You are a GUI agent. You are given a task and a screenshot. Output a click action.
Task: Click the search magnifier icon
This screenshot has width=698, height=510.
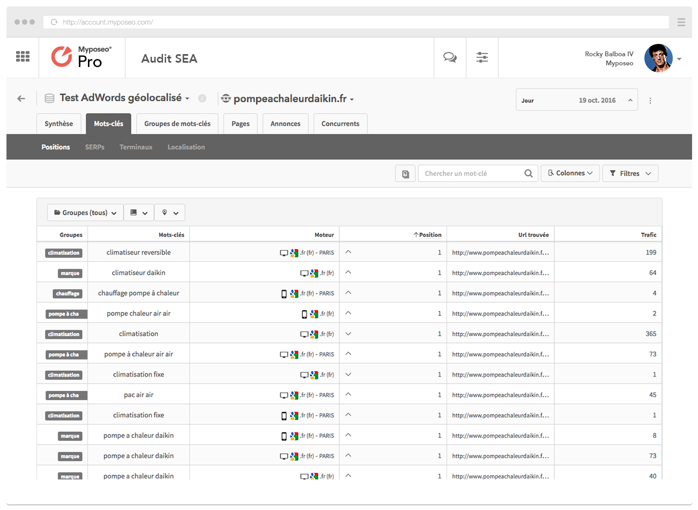(x=529, y=174)
